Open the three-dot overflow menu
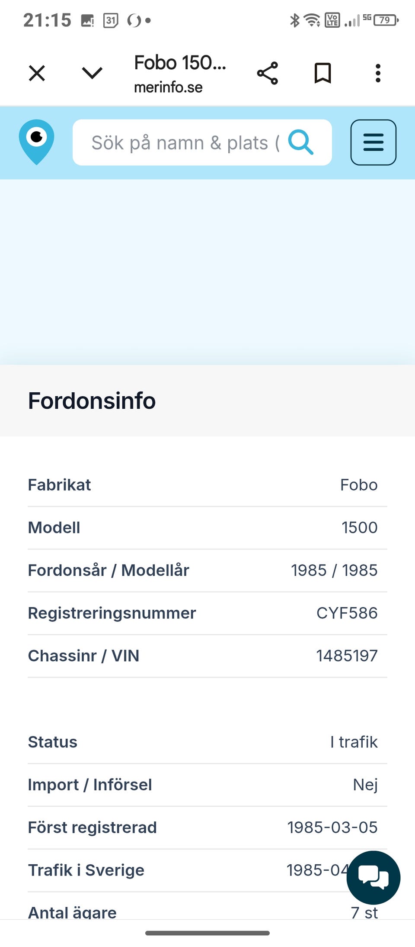 378,73
